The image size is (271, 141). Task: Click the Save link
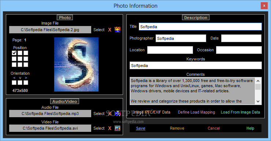(x=141, y=128)
